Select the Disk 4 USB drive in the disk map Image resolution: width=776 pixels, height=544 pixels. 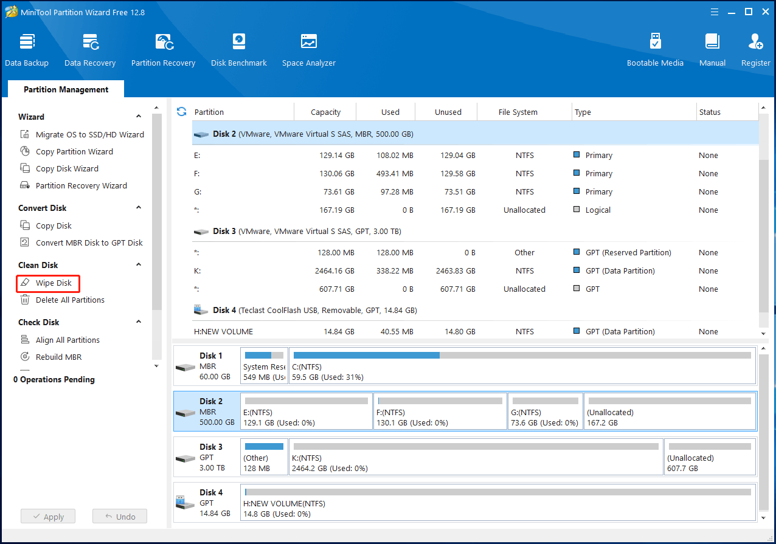(206, 503)
